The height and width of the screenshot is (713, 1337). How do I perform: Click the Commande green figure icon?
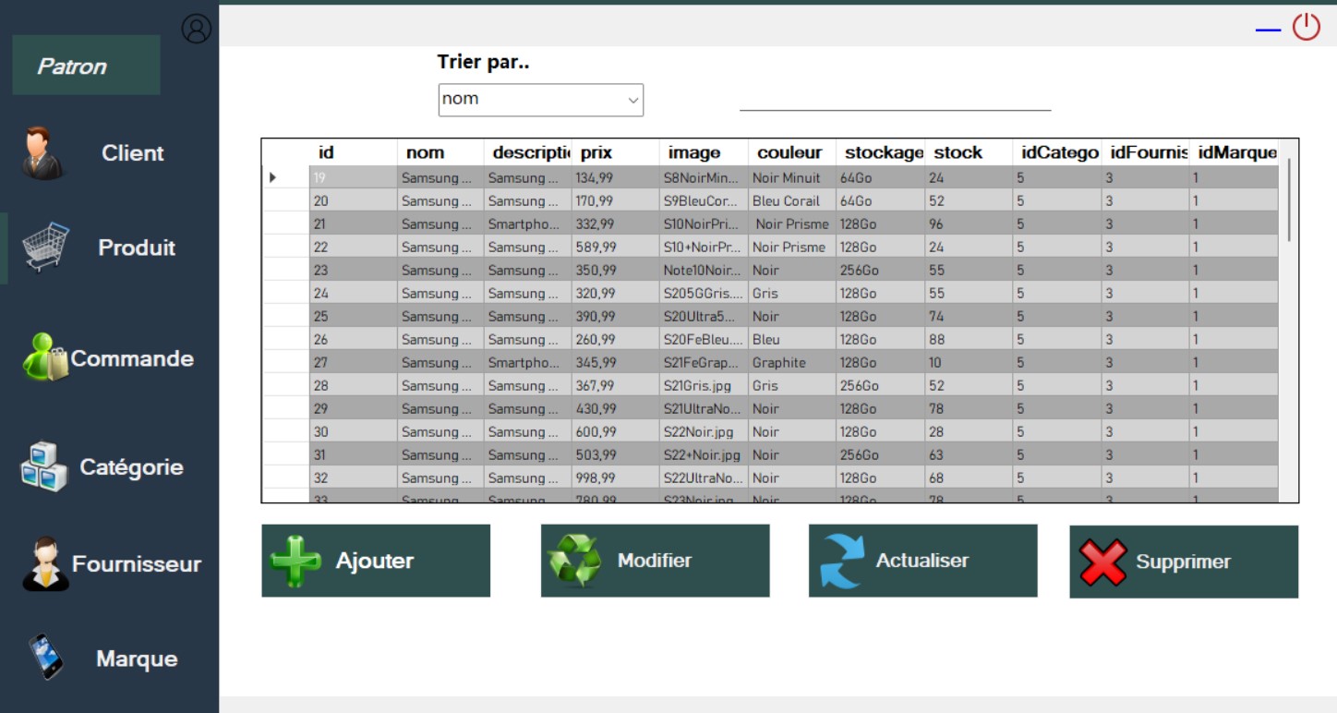[x=45, y=357]
